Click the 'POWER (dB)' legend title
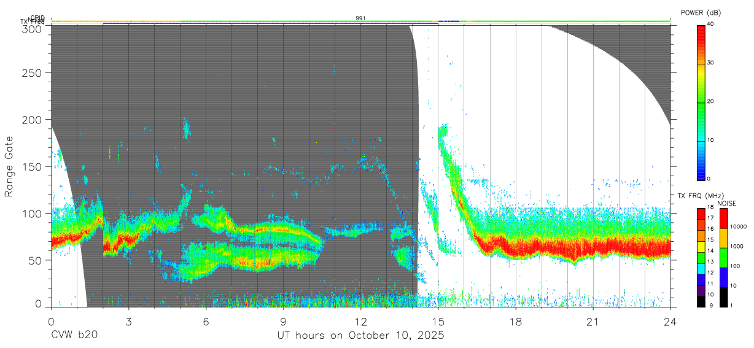Screen dimensions: 754x348 coord(701,13)
